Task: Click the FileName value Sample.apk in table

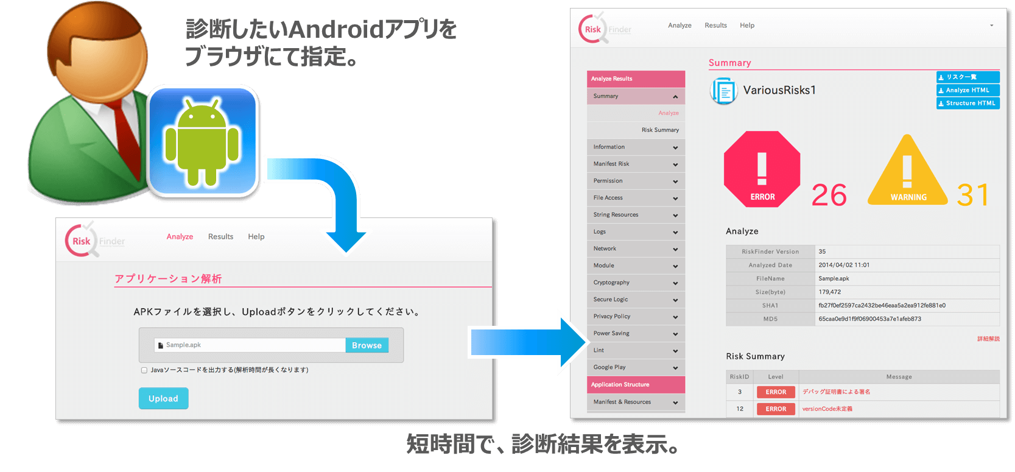Action: pos(834,278)
